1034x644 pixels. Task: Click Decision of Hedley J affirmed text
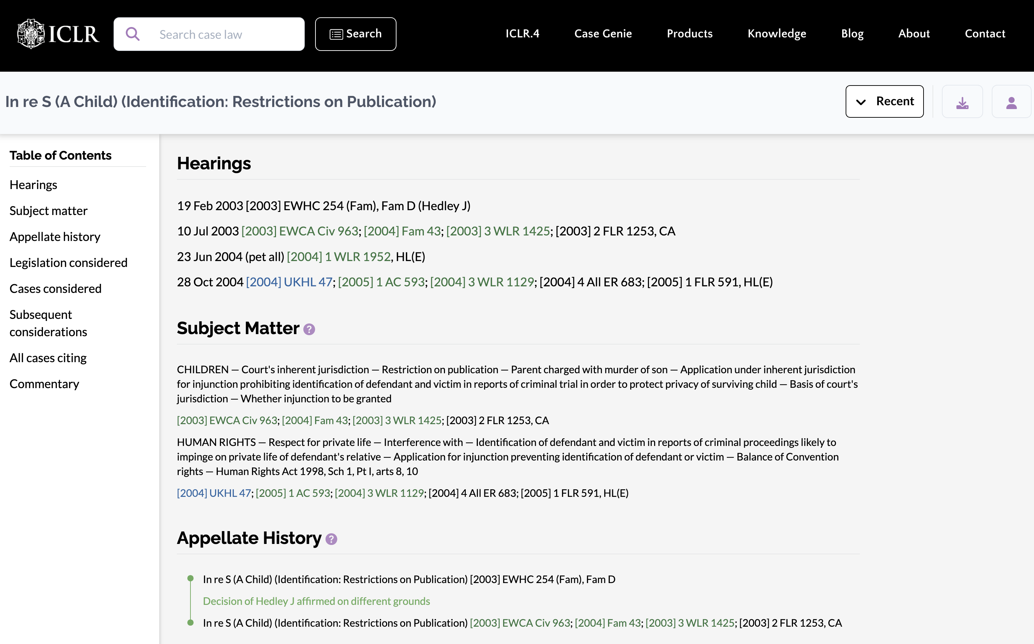tap(317, 601)
